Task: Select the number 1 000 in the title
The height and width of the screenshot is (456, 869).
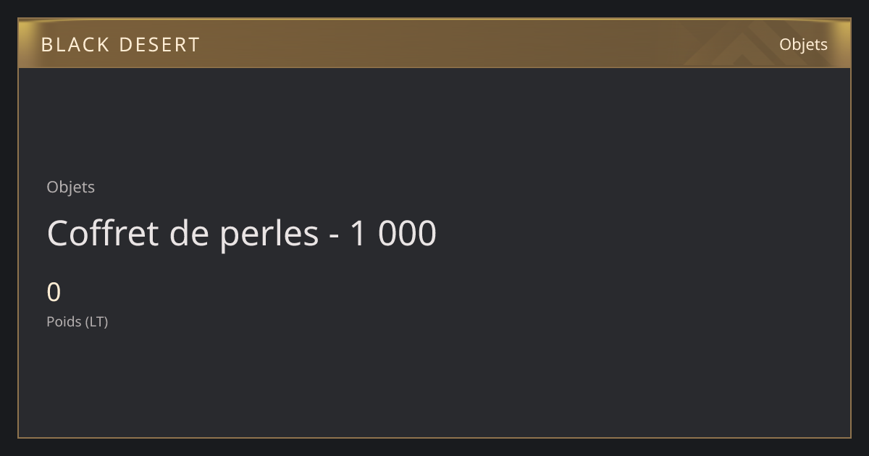Action: click(393, 233)
